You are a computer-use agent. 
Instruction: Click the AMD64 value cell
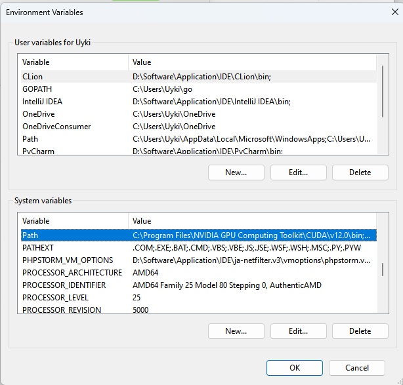coord(146,273)
